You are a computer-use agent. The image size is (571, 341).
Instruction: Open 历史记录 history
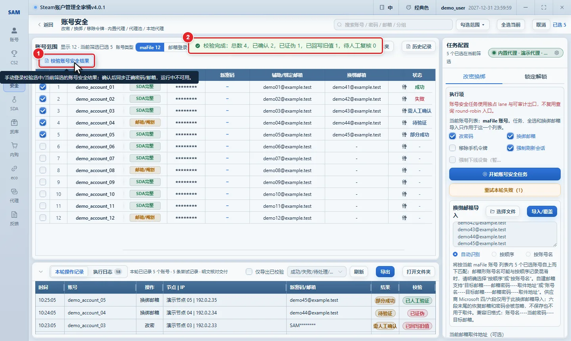coord(419,46)
